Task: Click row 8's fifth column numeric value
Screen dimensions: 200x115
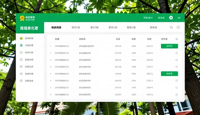Action: (x=150, y=95)
